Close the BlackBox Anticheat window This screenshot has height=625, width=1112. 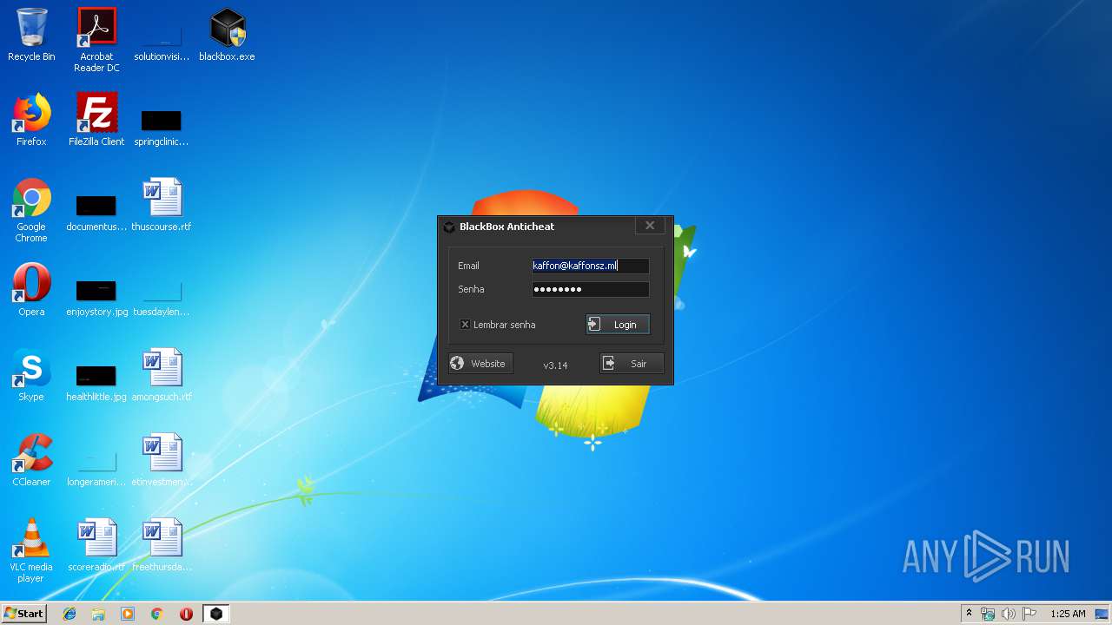click(x=650, y=226)
